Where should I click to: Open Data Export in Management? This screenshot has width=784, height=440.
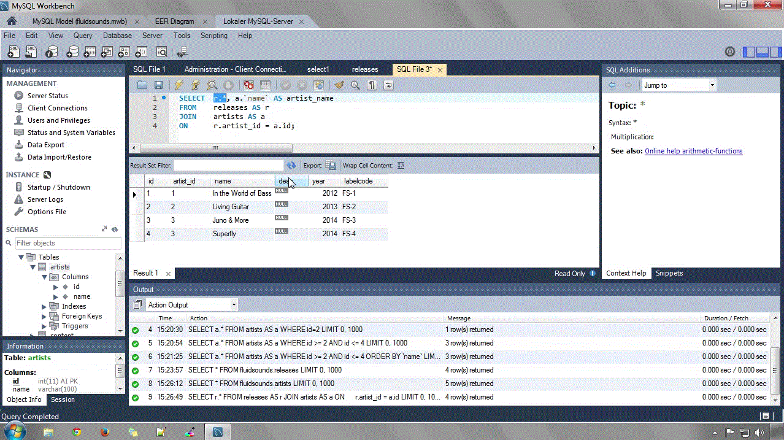point(46,145)
